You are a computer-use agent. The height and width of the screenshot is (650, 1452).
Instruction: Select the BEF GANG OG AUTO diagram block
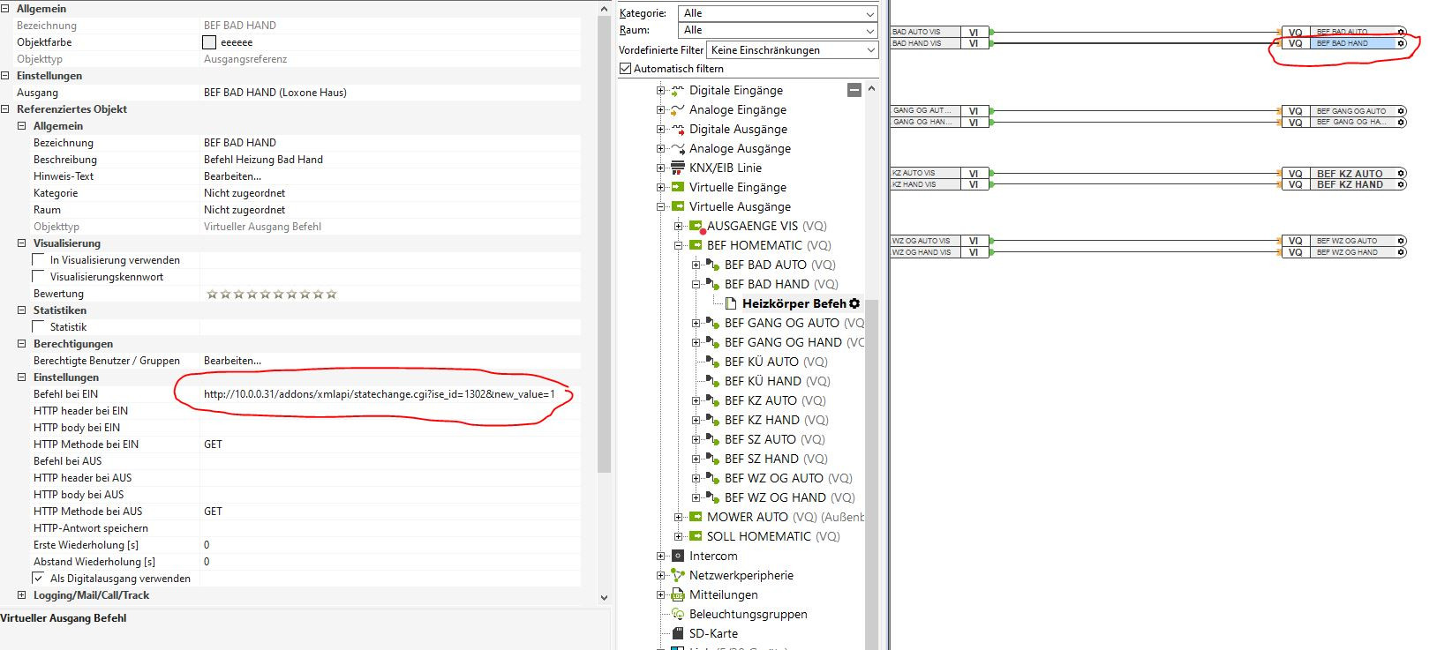(1343, 111)
